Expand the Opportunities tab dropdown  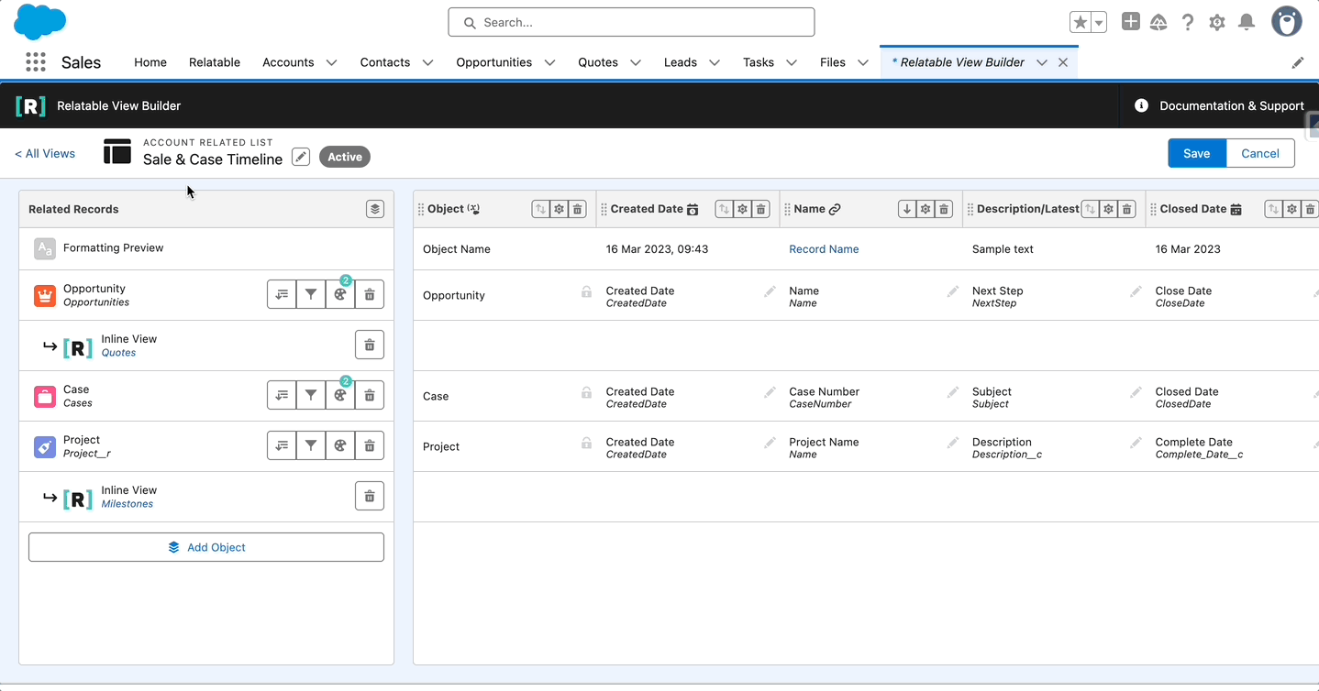coord(549,62)
